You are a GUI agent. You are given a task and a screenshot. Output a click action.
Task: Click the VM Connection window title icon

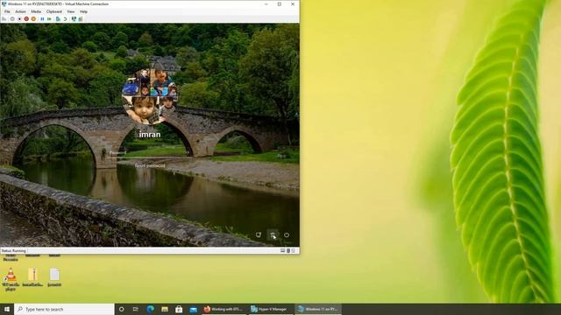[x=4, y=3]
